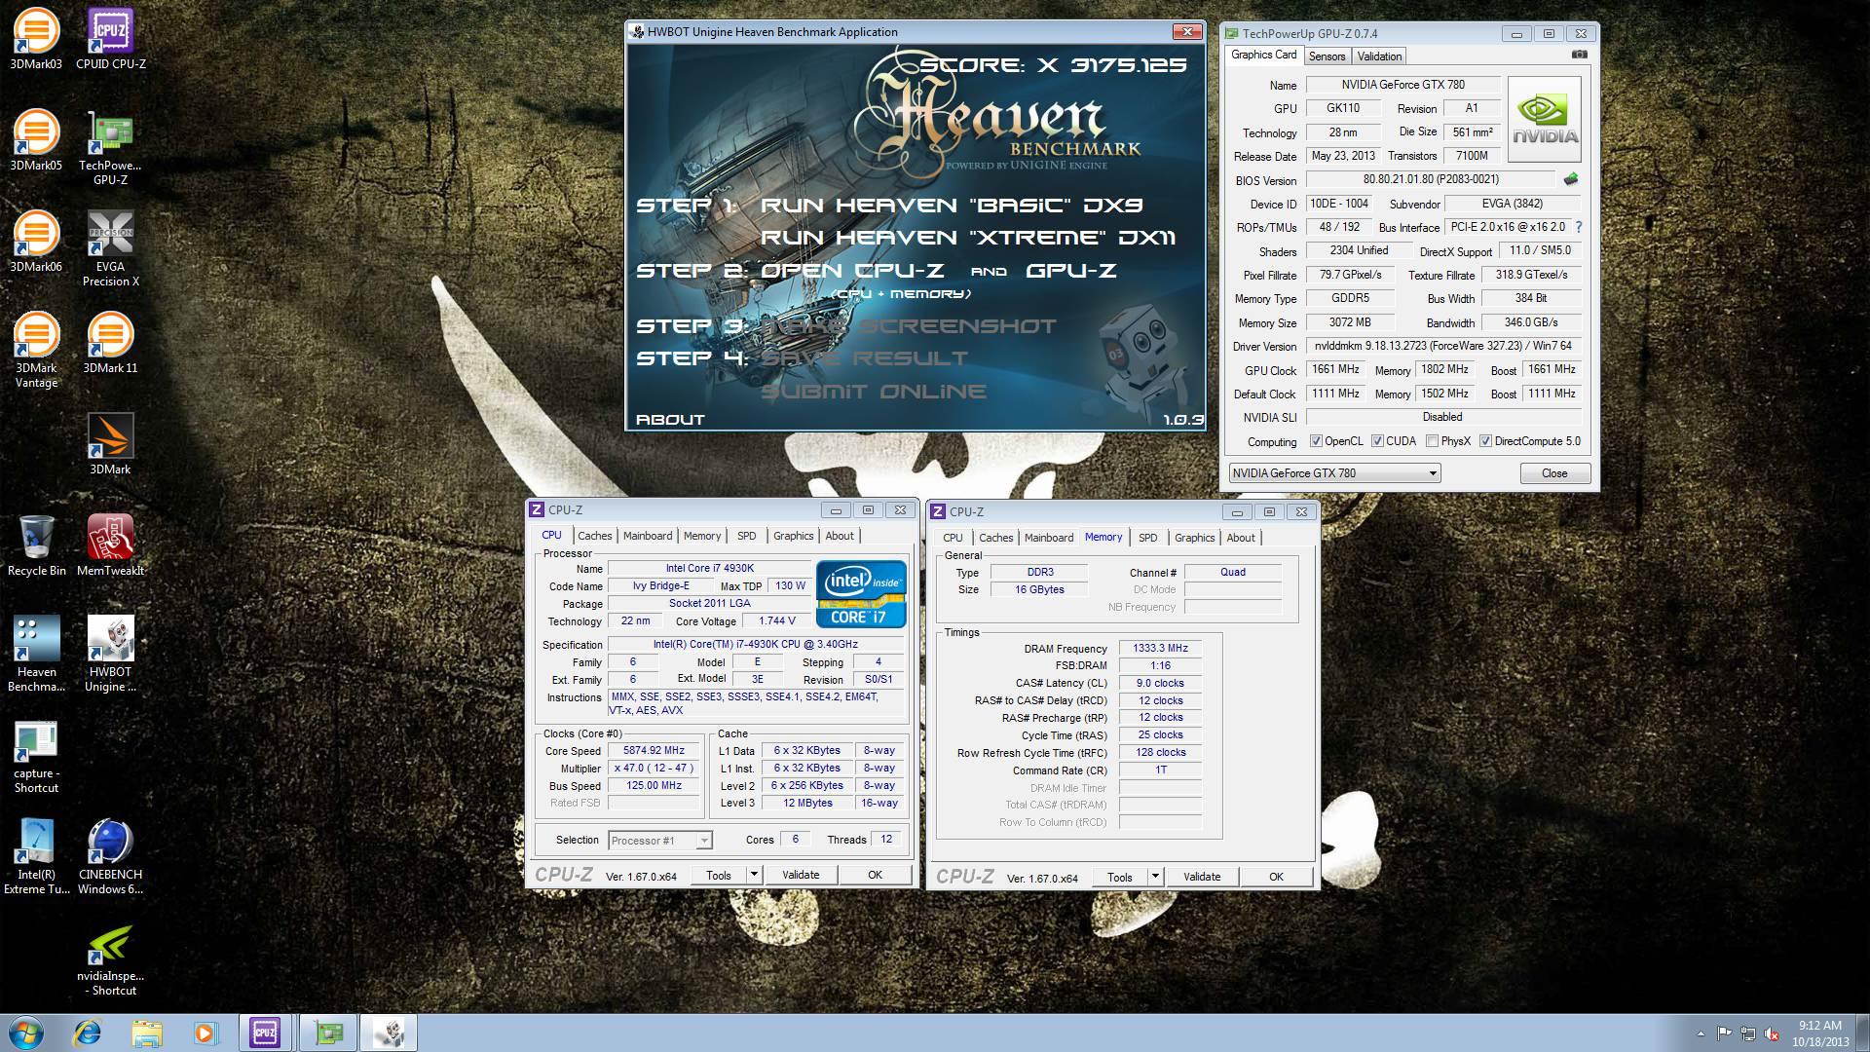
Task: Switch to CPU-Z taskbar button
Action: pyautogui.click(x=267, y=1032)
